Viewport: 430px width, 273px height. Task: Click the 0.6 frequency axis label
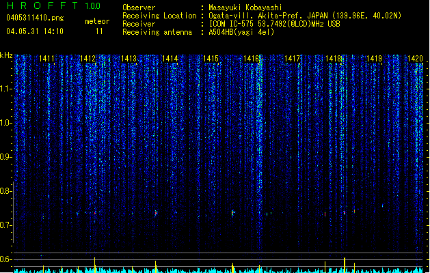coord(5,259)
